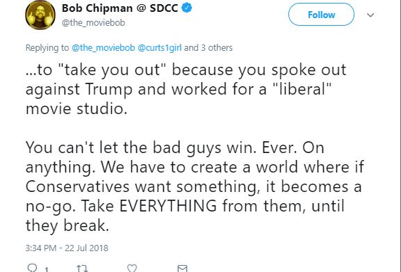Open the 3:34 PM - 22 Jul 2018 timestamp
401x272 pixels.
[67, 248]
